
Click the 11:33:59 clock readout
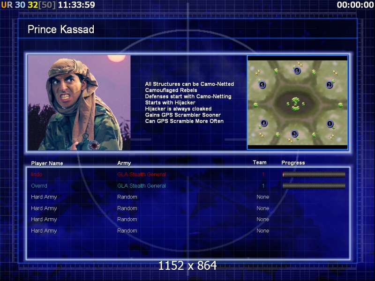pyautogui.click(x=76, y=5)
